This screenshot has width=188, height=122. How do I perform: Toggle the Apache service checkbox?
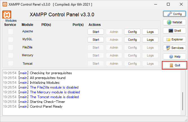pyautogui.click(x=11, y=31)
